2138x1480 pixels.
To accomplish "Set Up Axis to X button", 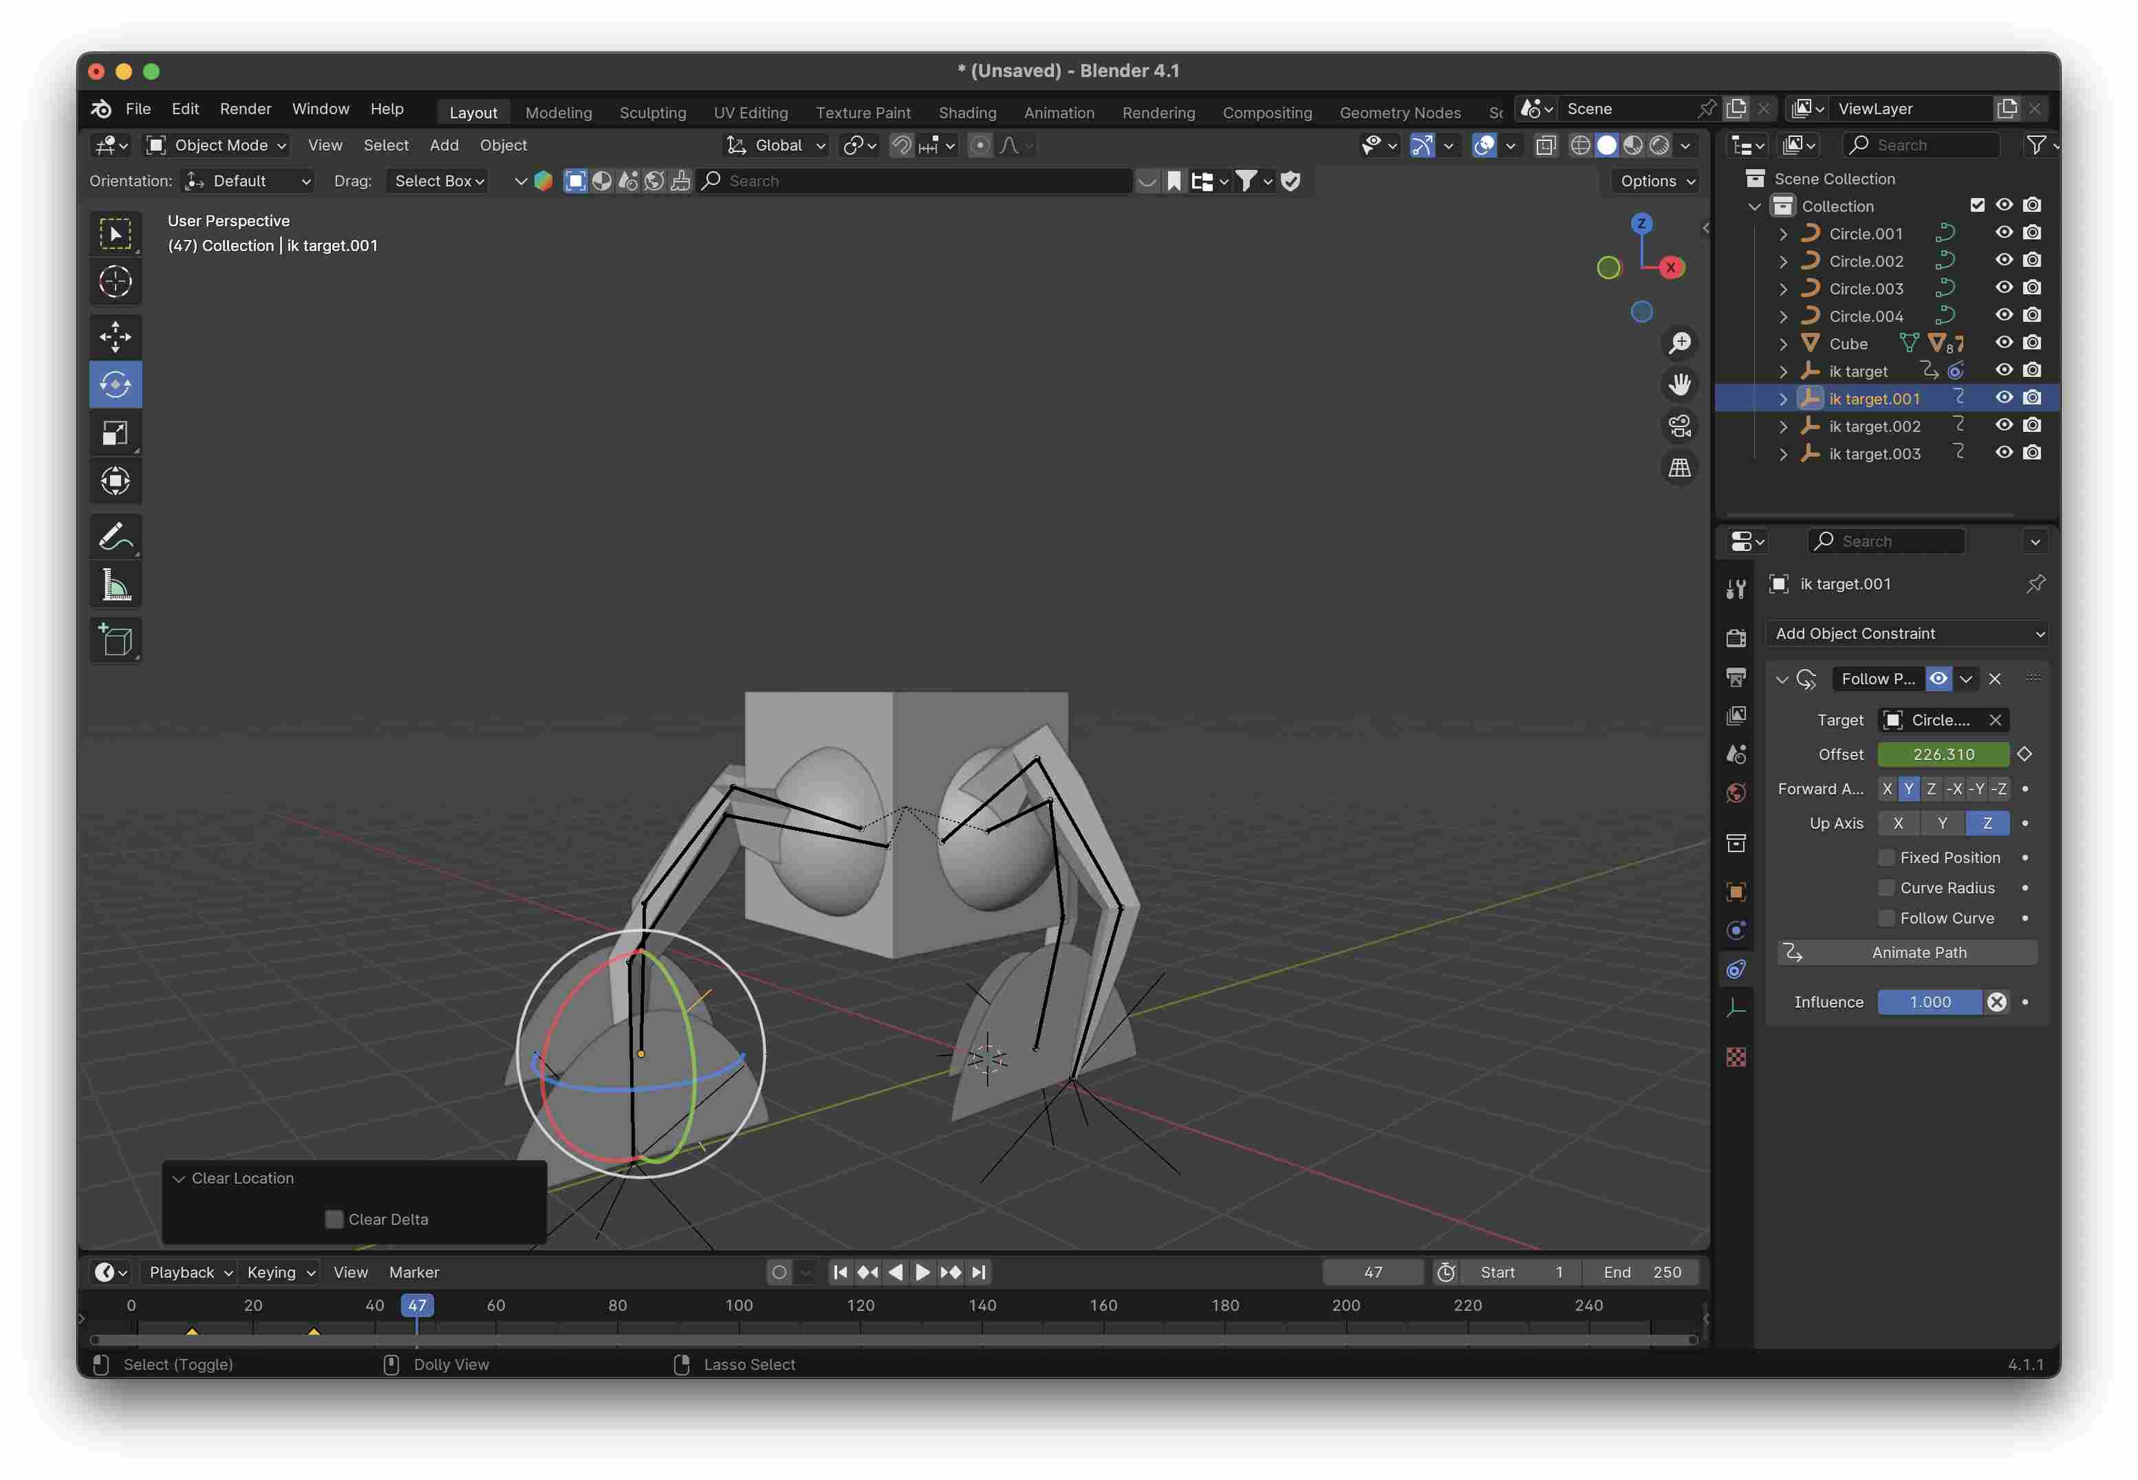I will coord(1898,823).
